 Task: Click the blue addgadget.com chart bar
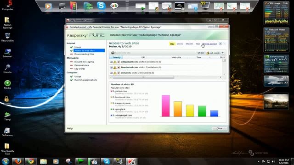coord(214,113)
